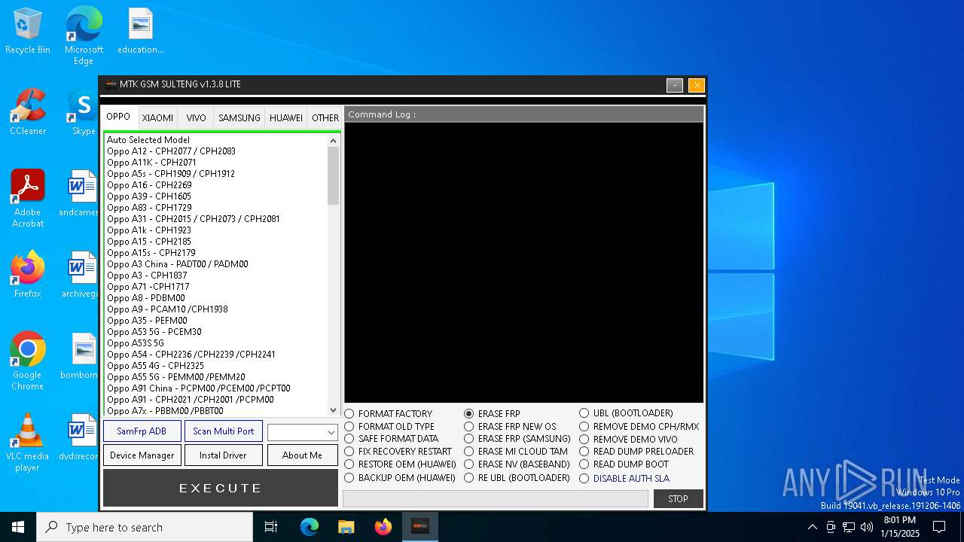Open Windows Start menu
The width and height of the screenshot is (964, 542).
click(x=18, y=527)
